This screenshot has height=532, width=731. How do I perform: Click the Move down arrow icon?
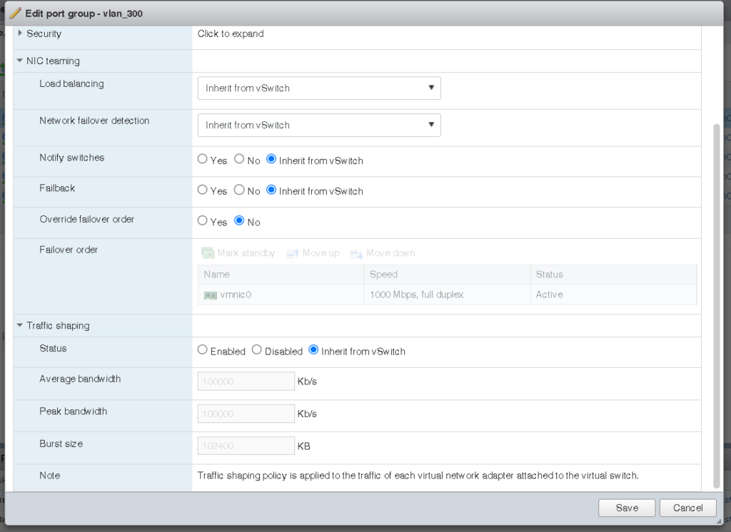(x=356, y=253)
